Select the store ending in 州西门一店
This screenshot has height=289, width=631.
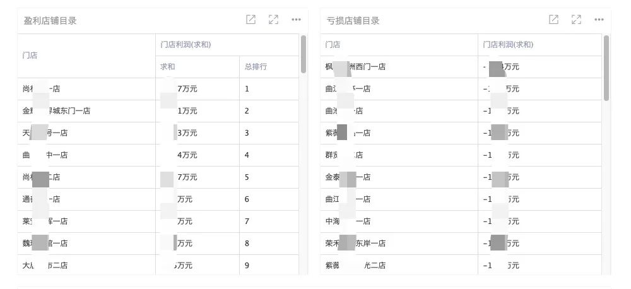355,67
